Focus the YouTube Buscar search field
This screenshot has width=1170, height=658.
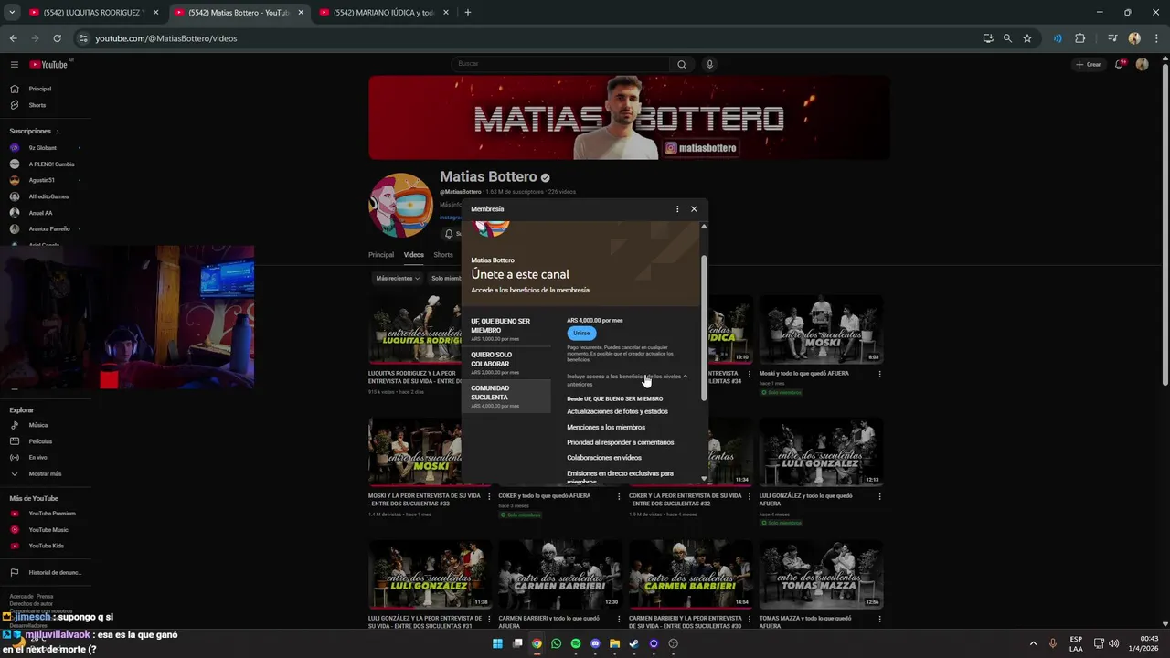click(x=560, y=64)
